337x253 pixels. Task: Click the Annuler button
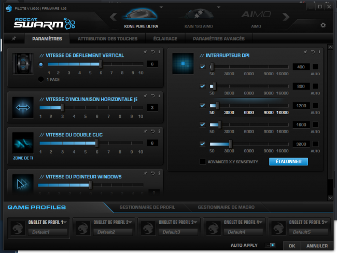[x=317, y=246]
